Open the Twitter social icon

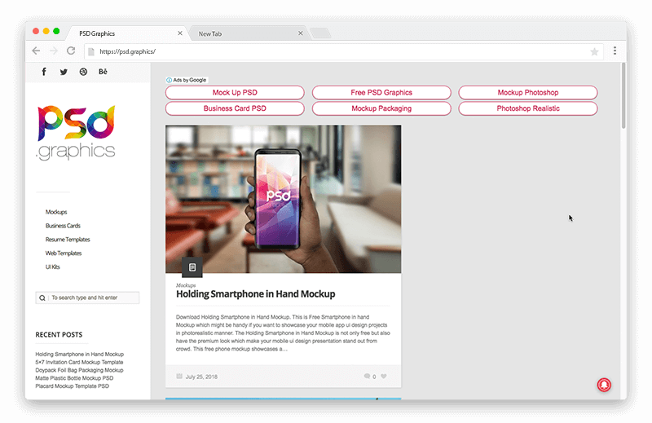[64, 72]
